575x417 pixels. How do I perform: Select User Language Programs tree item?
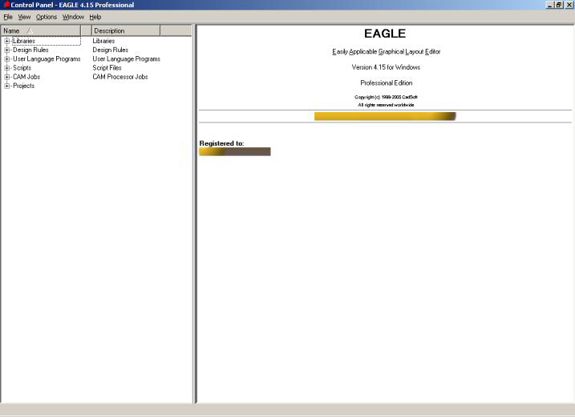click(47, 59)
